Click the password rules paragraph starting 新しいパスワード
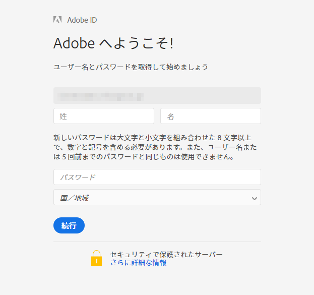The width and height of the screenshot is (314, 295). pyautogui.click(x=155, y=147)
